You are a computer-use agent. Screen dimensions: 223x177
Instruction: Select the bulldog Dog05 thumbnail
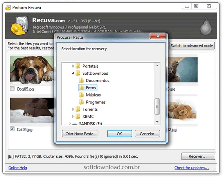pos(32,70)
